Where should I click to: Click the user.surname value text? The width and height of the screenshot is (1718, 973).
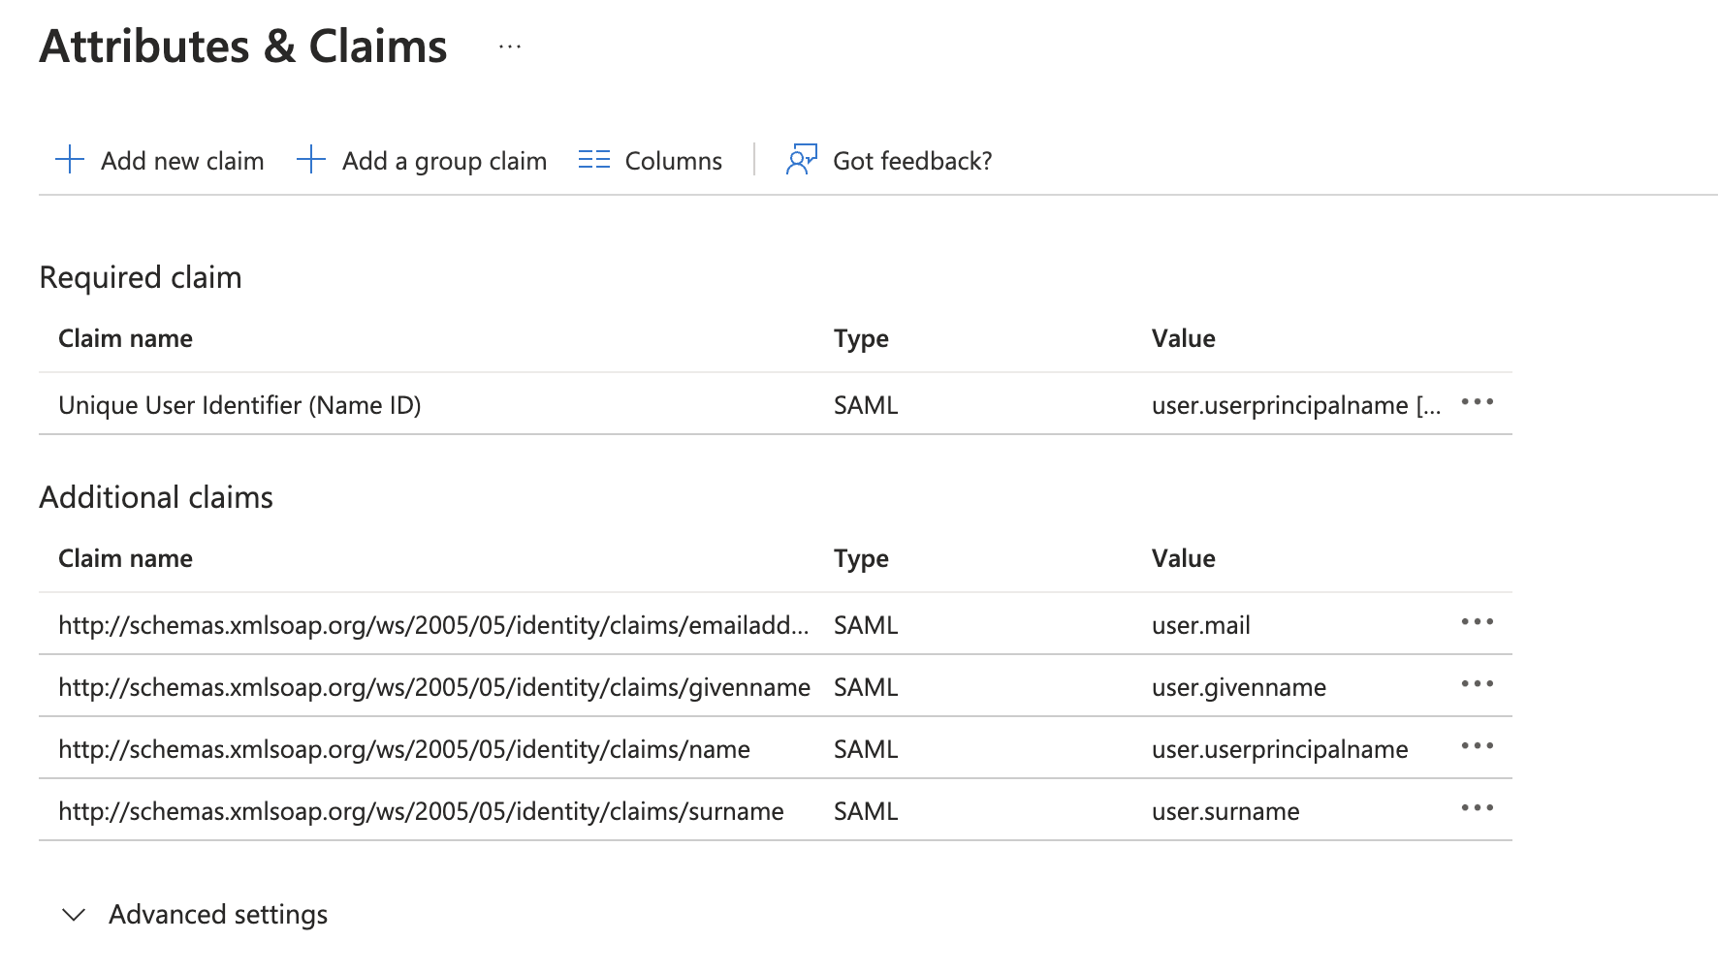point(1225,811)
